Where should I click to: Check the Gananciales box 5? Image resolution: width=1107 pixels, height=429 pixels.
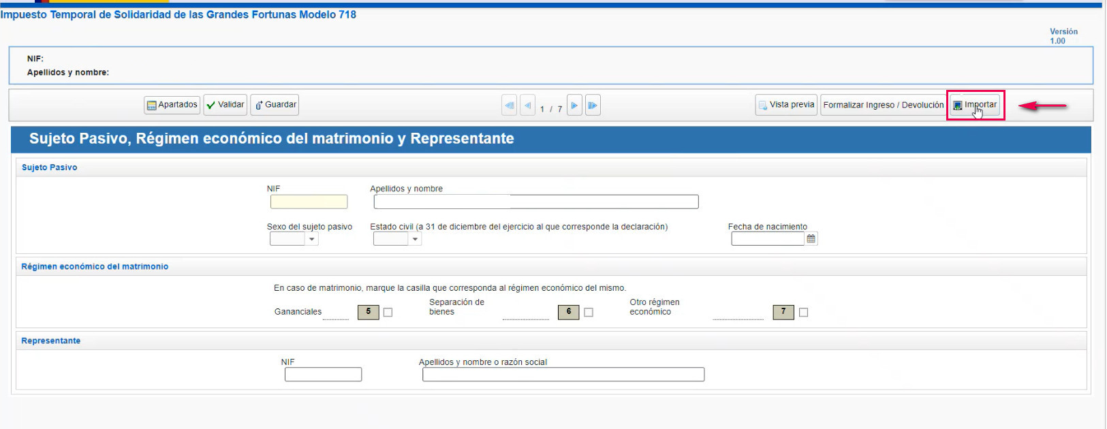tap(388, 312)
